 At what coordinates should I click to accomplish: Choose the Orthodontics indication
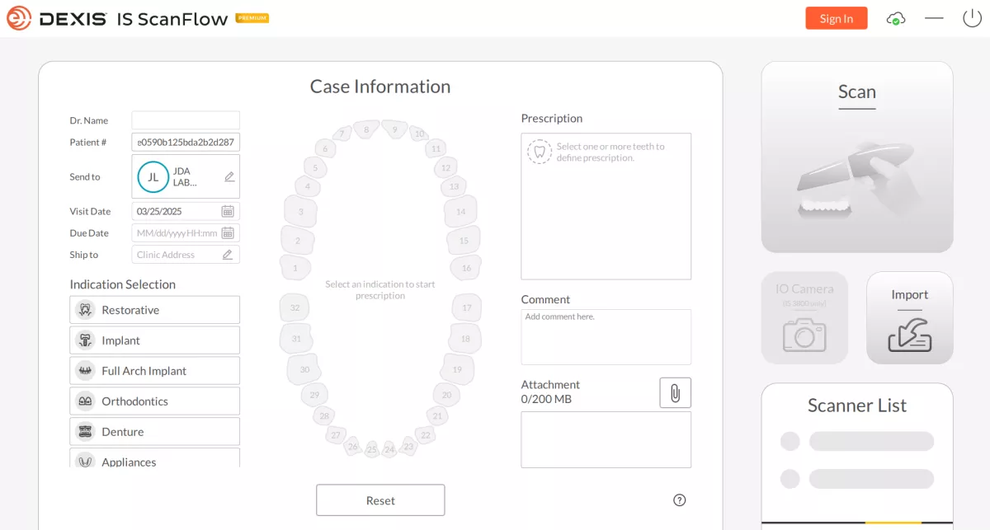155,401
